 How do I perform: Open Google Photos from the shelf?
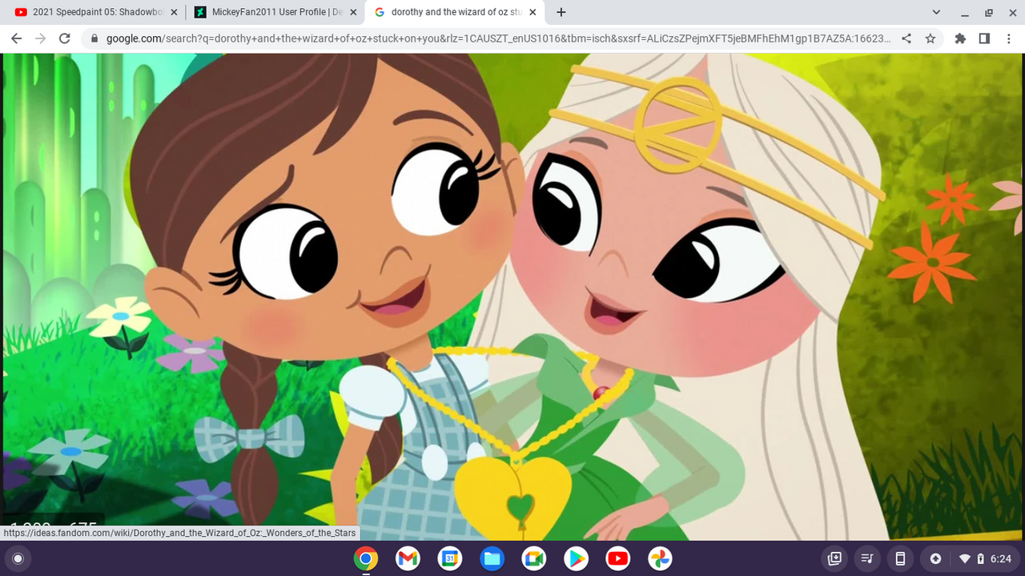click(660, 558)
